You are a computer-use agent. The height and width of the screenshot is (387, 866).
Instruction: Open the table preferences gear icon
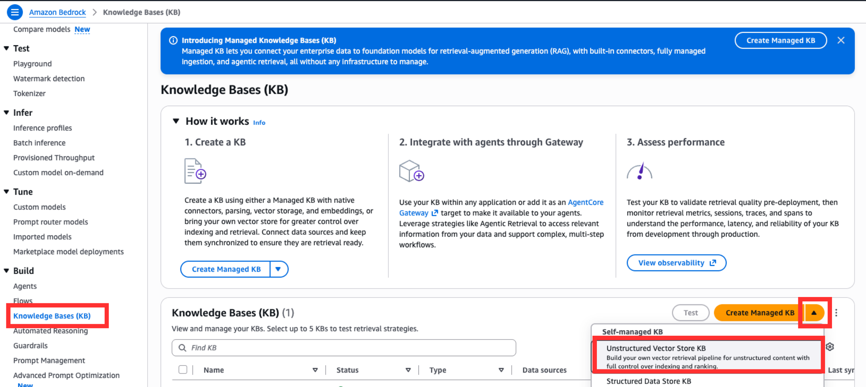[x=830, y=347]
